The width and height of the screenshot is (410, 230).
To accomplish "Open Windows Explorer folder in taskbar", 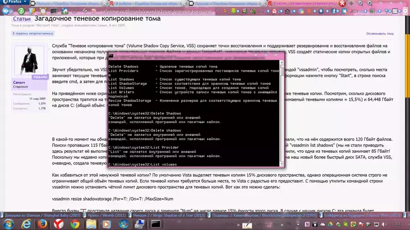I will 91,224.
